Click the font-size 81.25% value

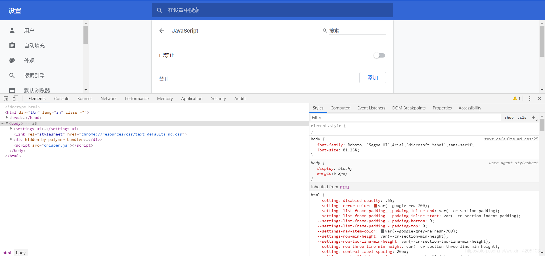pos(350,150)
